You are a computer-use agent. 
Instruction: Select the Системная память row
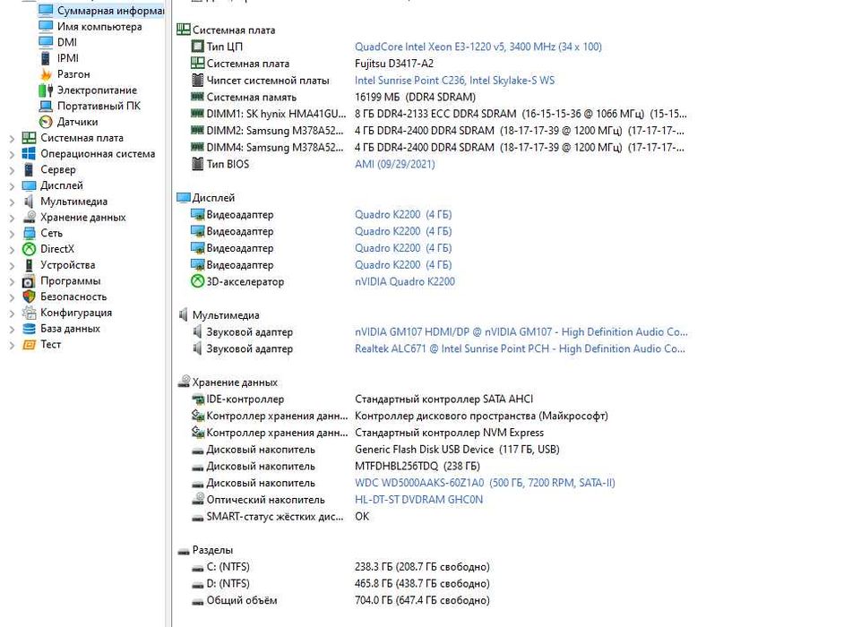point(333,98)
